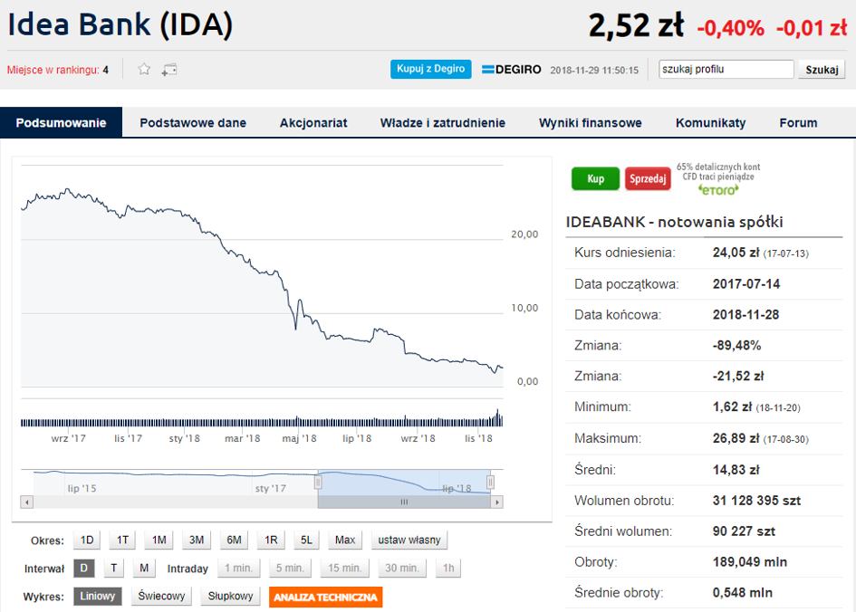Click the DEGIRO logo
Viewport: 856px width, 612px height.
(x=512, y=70)
